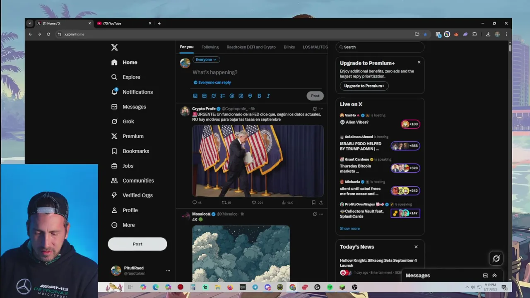The height and width of the screenshot is (298, 530).
Task: View analytics of Crypto Profe post
Action: click(x=287, y=202)
